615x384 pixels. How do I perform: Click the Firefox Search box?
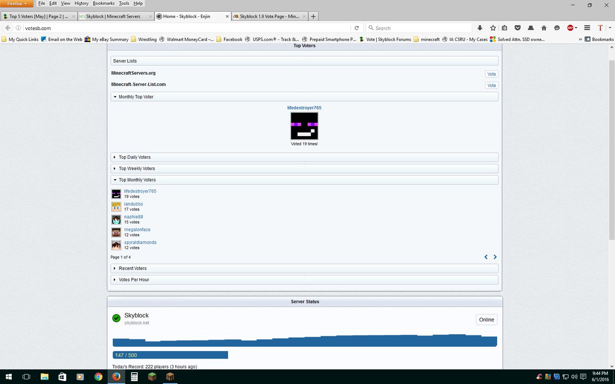419,28
